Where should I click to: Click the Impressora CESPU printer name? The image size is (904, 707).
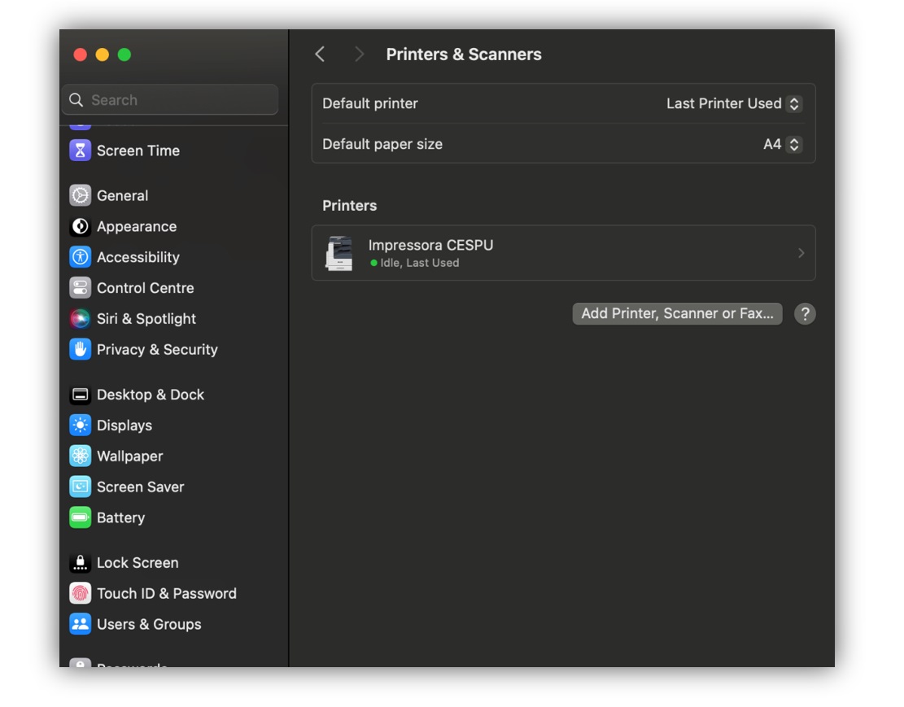(x=430, y=245)
